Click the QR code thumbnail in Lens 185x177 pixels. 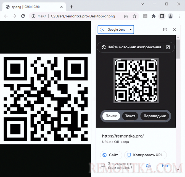coord(136,80)
